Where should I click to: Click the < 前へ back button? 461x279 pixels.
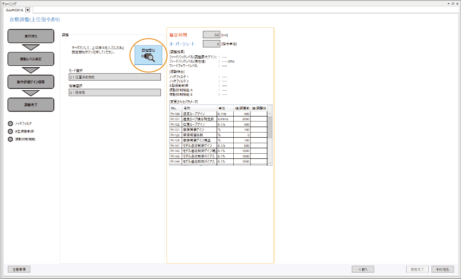click(x=363, y=269)
